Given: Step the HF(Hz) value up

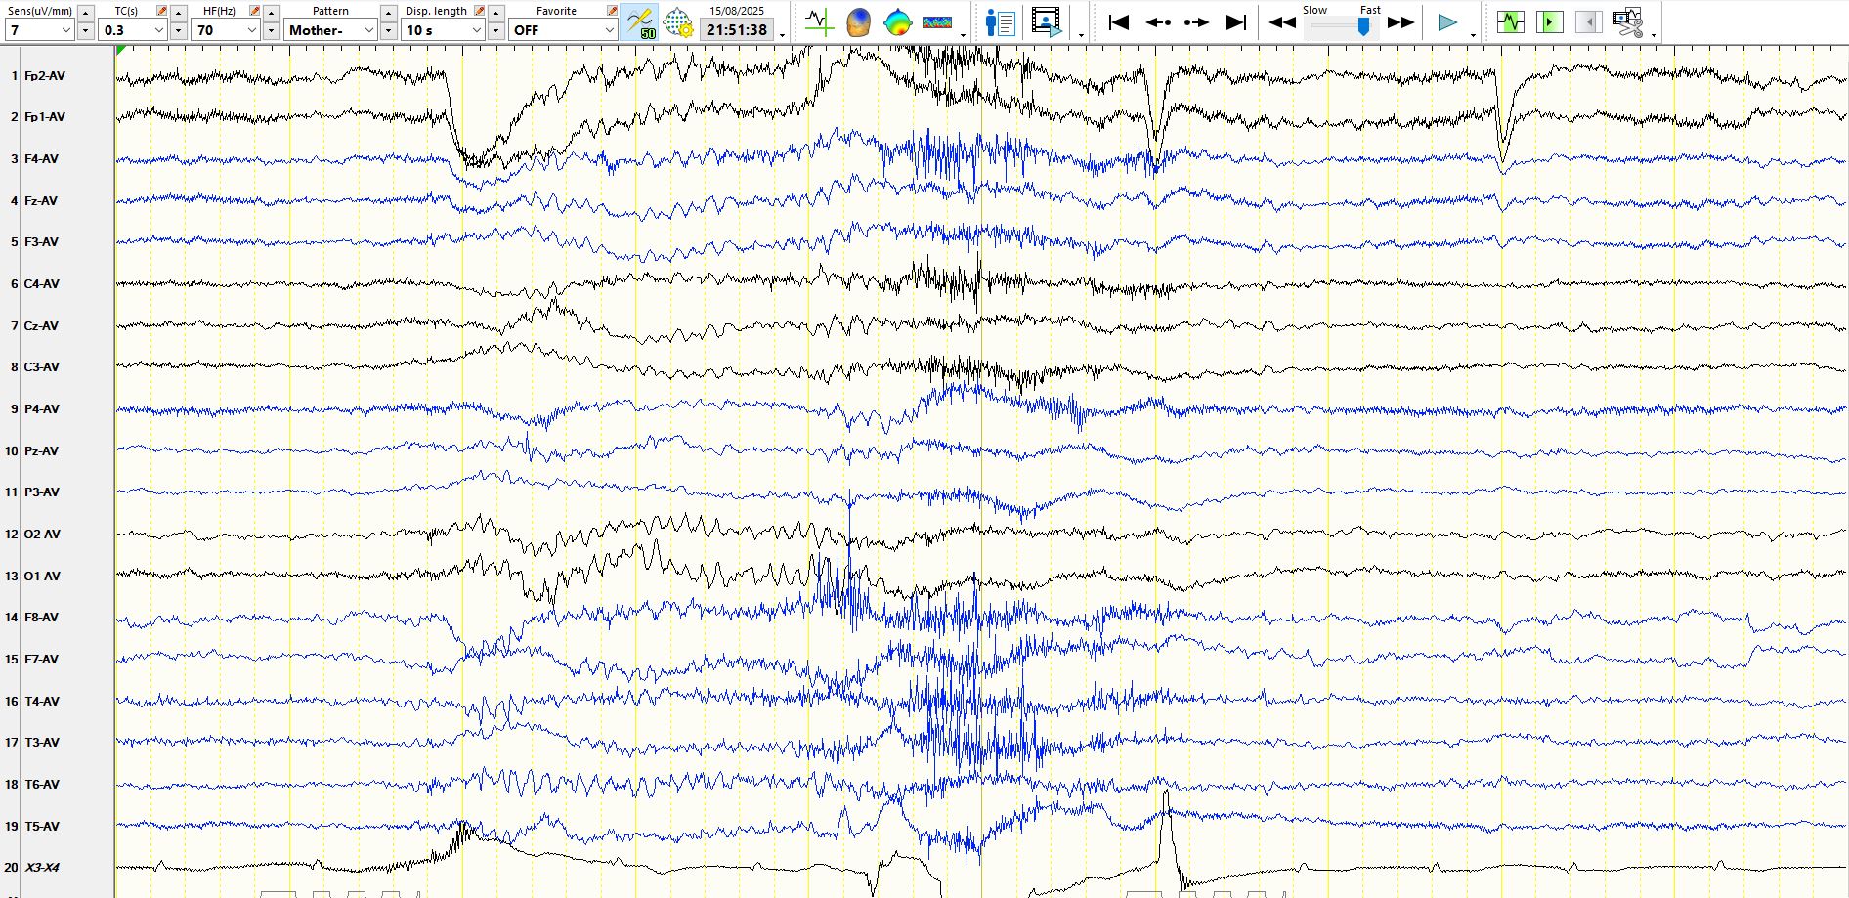Looking at the screenshot, I should pyautogui.click(x=271, y=13).
